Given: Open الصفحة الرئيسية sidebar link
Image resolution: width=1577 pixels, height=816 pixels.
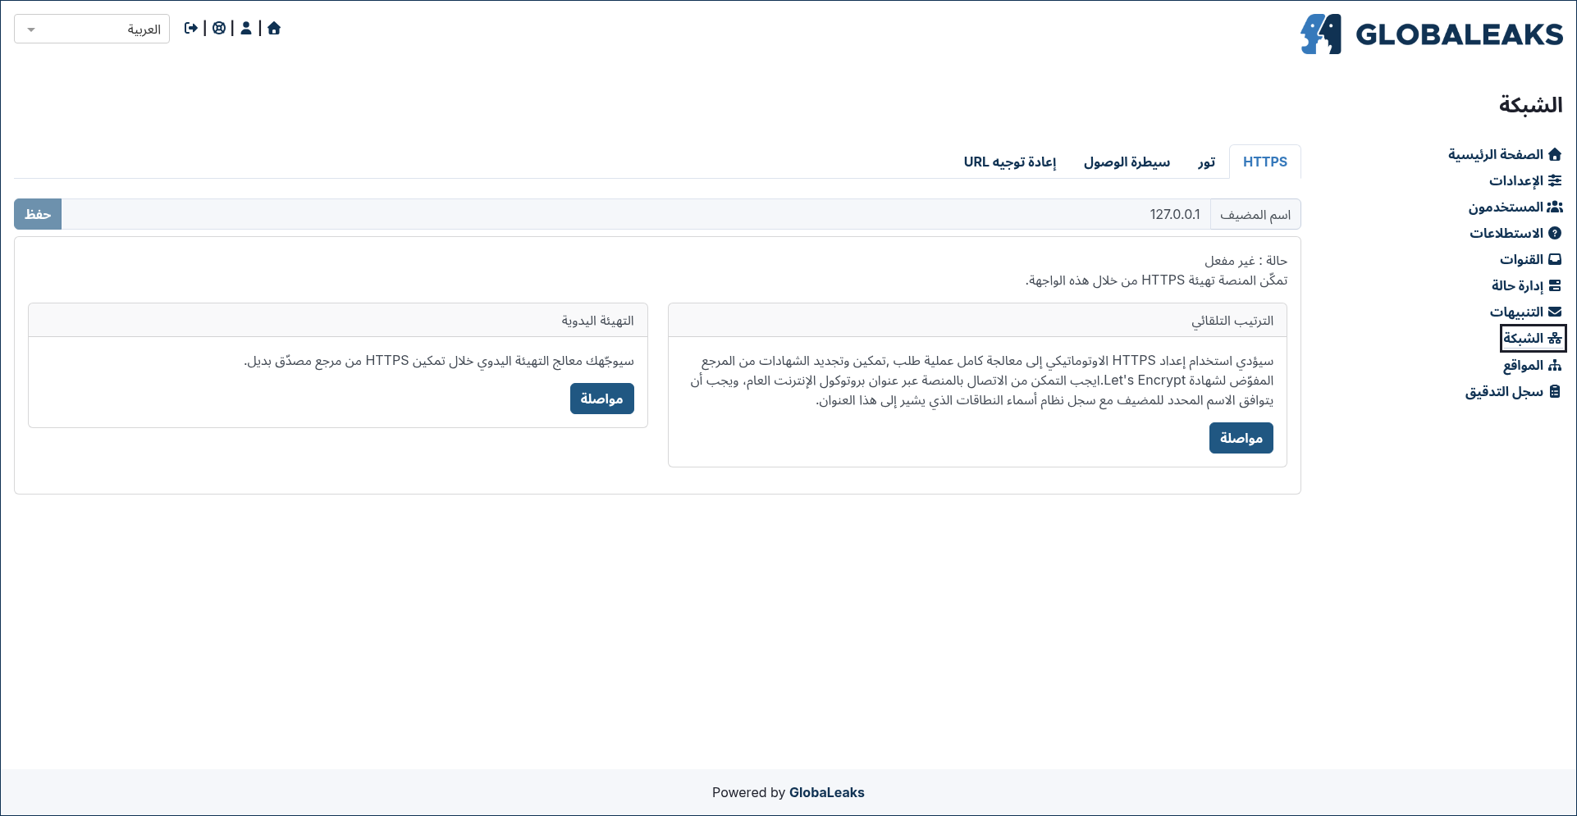Looking at the screenshot, I should (1505, 154).
